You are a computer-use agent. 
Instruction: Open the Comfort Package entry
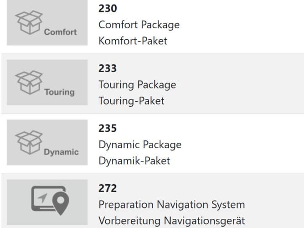(x=139, y=25)
